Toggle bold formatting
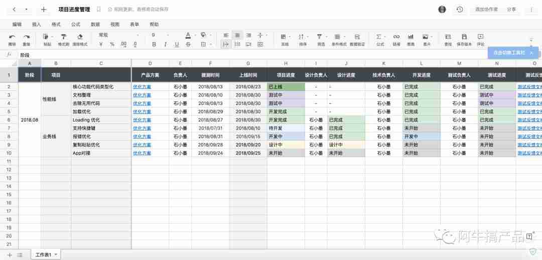This screenshot has height=260, width=542. pyautogui.click(x=154, y=44)
